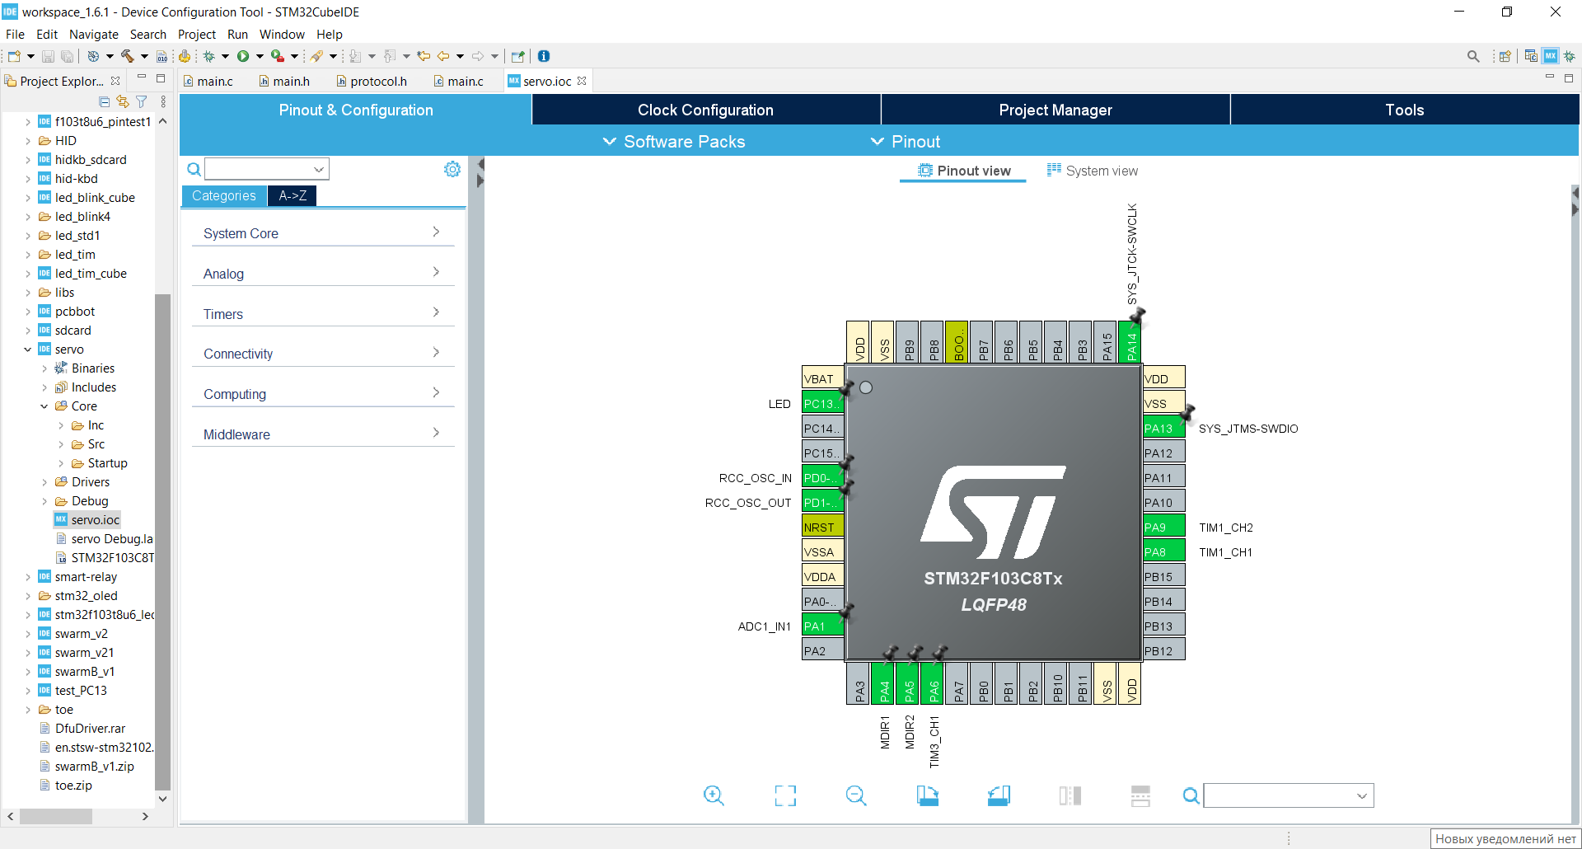Click the binary 010 toolbar icon
Screen dimensions: 1582x849
click(161, 56)
